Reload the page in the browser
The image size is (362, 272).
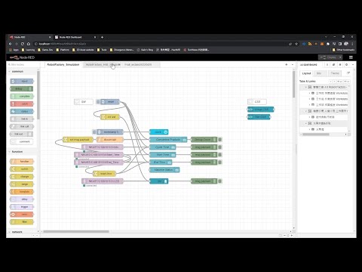point(23,44)
